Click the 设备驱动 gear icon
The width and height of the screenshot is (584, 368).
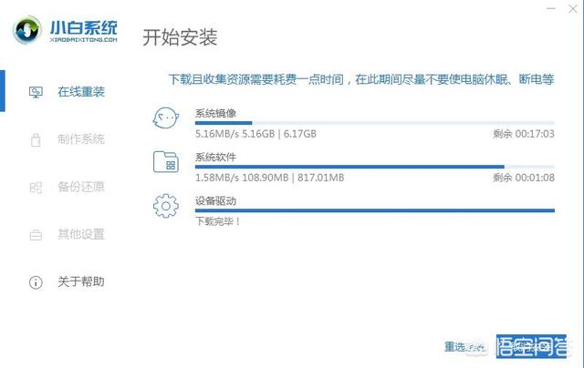[166, 206]
